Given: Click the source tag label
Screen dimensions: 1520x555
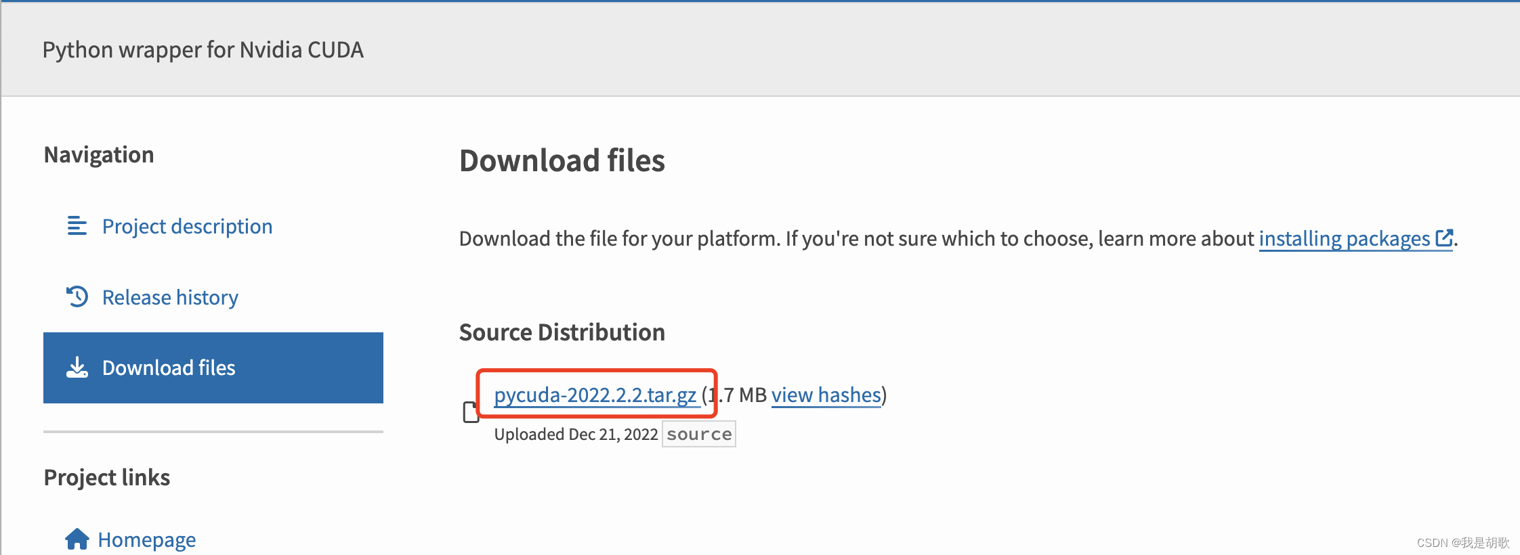Looking at the screenshot, I should 699,434.
